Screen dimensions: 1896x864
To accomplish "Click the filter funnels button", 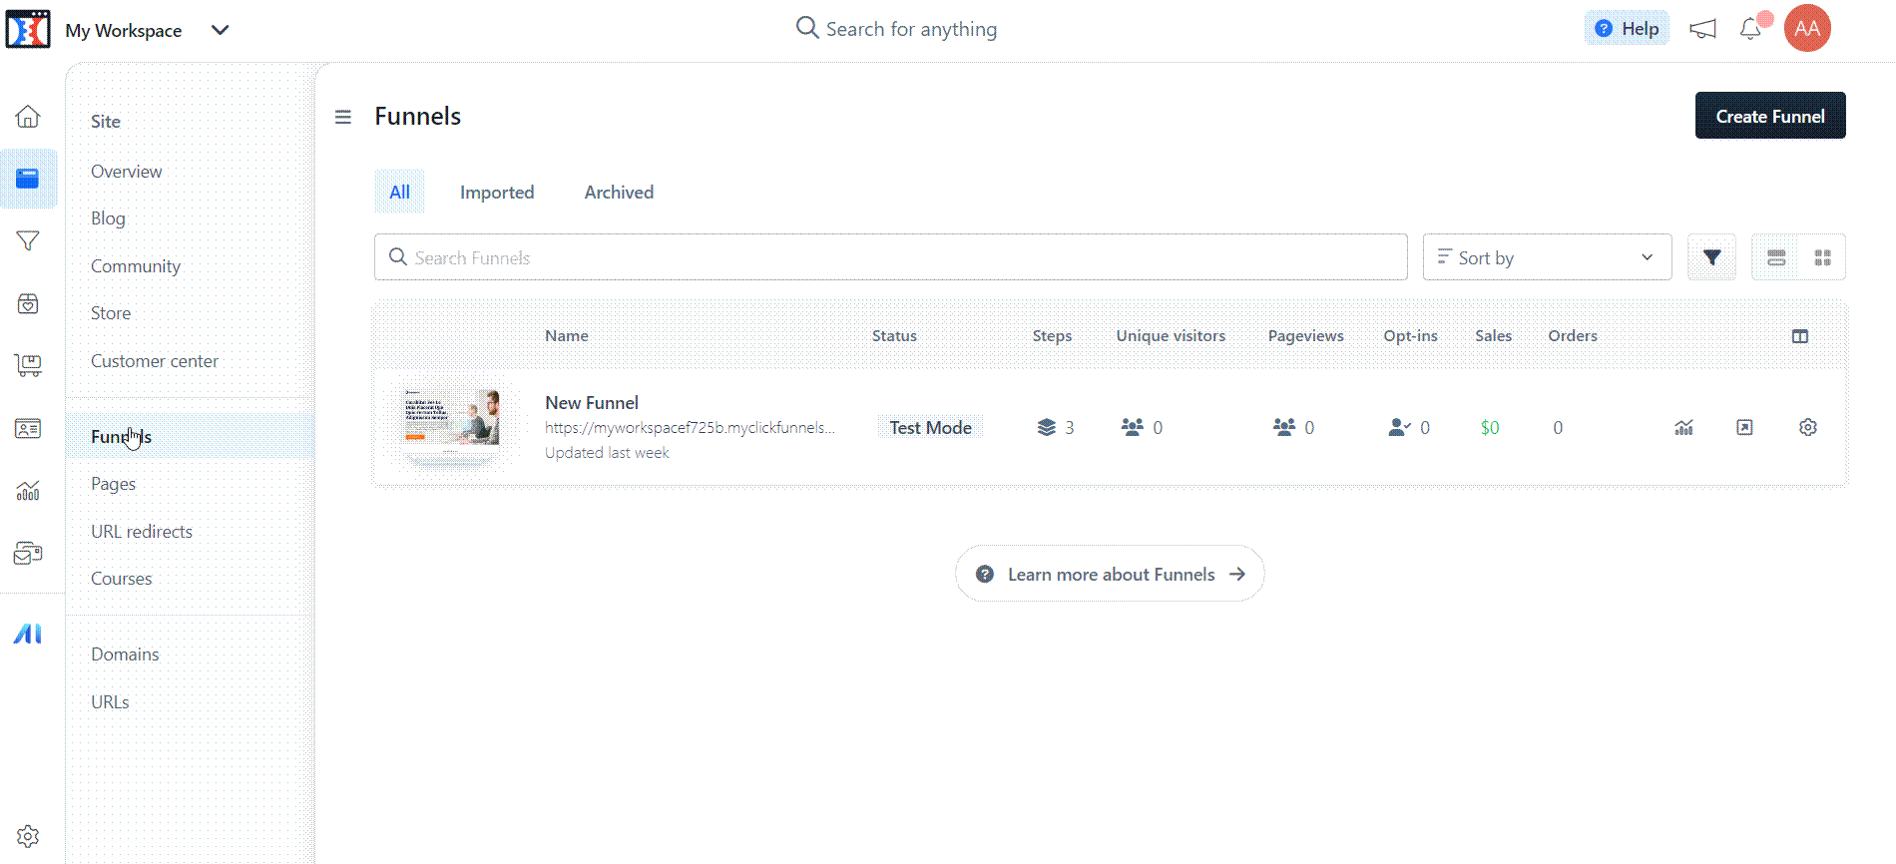I will click(x=1711, y=257).
